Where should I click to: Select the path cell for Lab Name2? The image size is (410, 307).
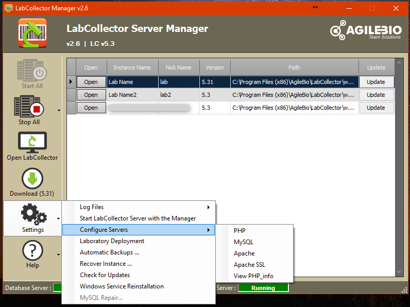[295, 95]
